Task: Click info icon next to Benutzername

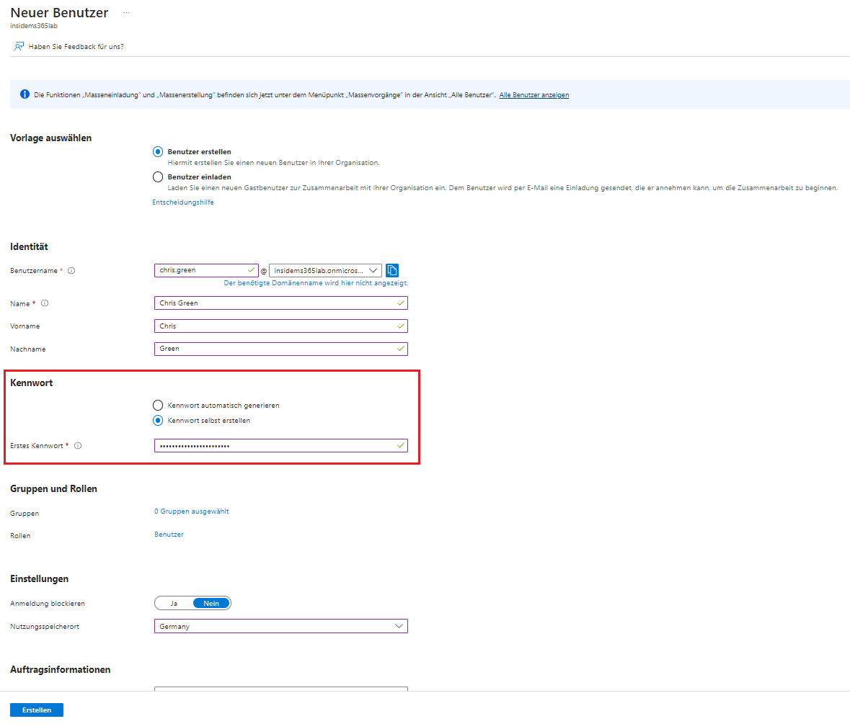Action: (71, 271)
